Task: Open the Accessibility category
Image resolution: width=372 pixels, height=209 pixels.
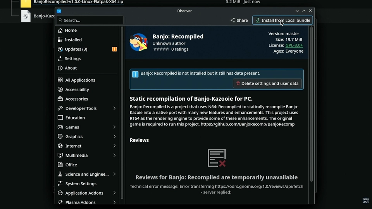Action: [77, 89]
